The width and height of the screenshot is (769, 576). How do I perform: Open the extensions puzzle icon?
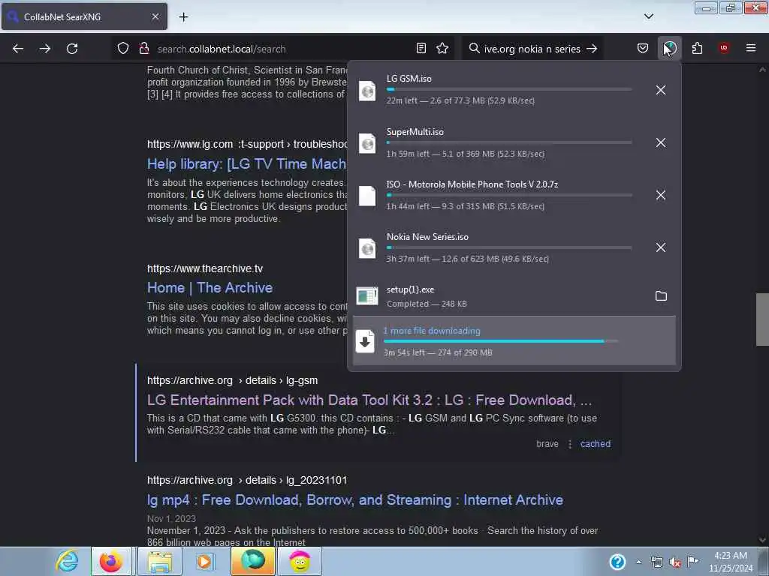(697, 48)
